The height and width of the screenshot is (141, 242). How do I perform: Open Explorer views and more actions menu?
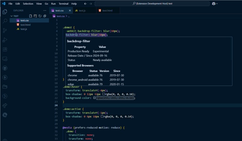(45, 10)
